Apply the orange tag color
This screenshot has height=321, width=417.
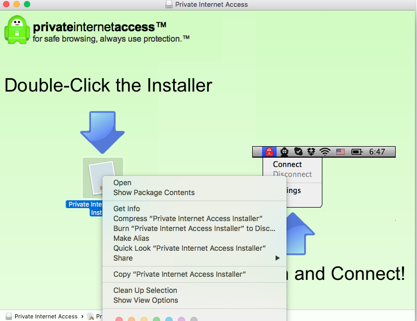[x=132, y=319]
